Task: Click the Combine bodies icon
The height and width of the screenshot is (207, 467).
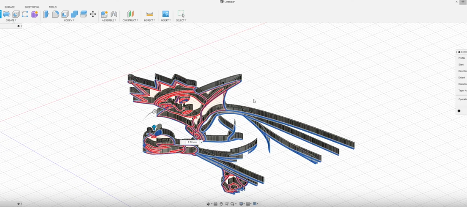Action: (74, 14)
